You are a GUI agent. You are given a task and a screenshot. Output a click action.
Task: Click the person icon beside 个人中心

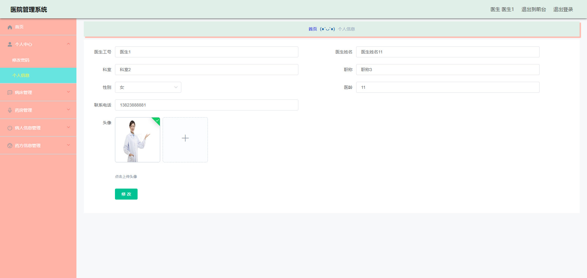(10, 45)
